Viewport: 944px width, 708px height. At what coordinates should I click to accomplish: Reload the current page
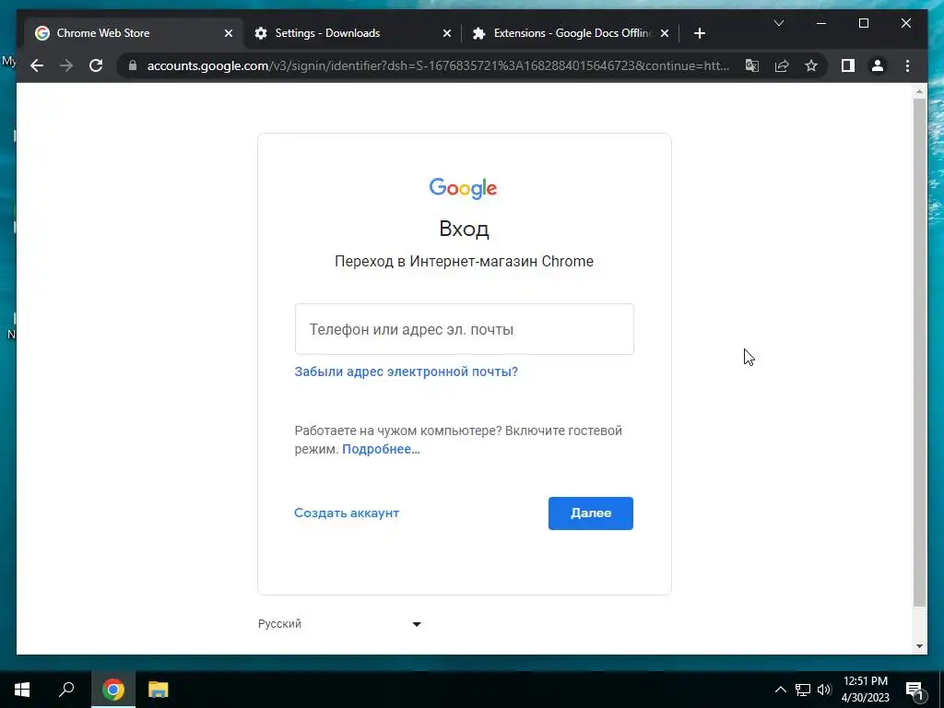click(x=96, y=65)
